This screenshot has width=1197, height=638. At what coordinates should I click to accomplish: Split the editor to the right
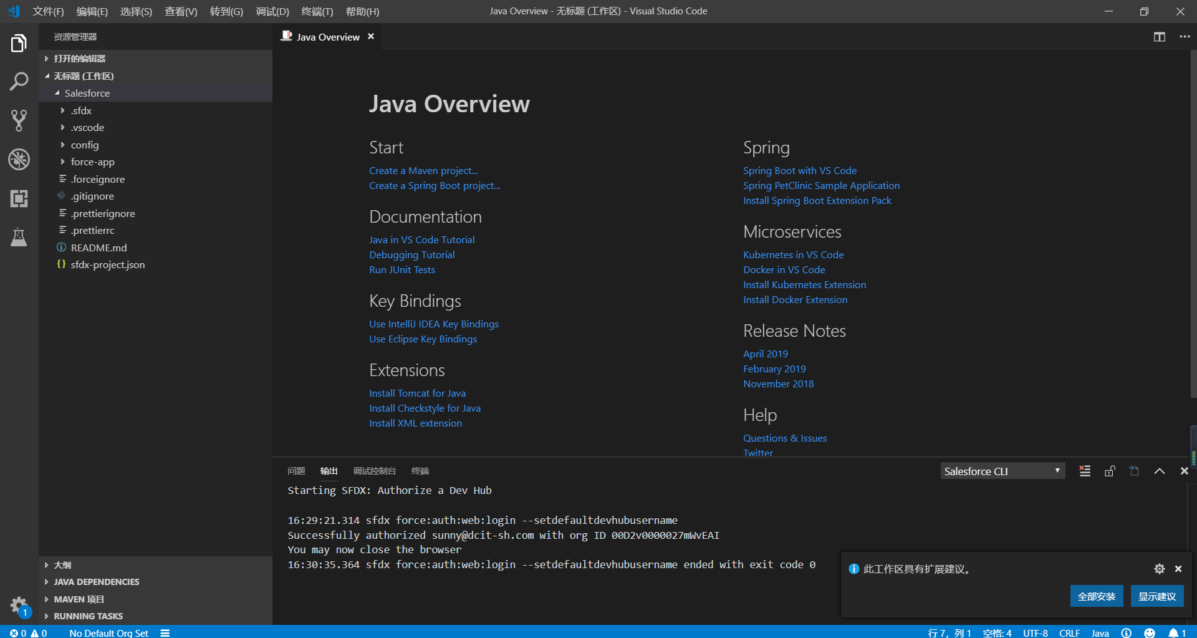coord(1159,37)
